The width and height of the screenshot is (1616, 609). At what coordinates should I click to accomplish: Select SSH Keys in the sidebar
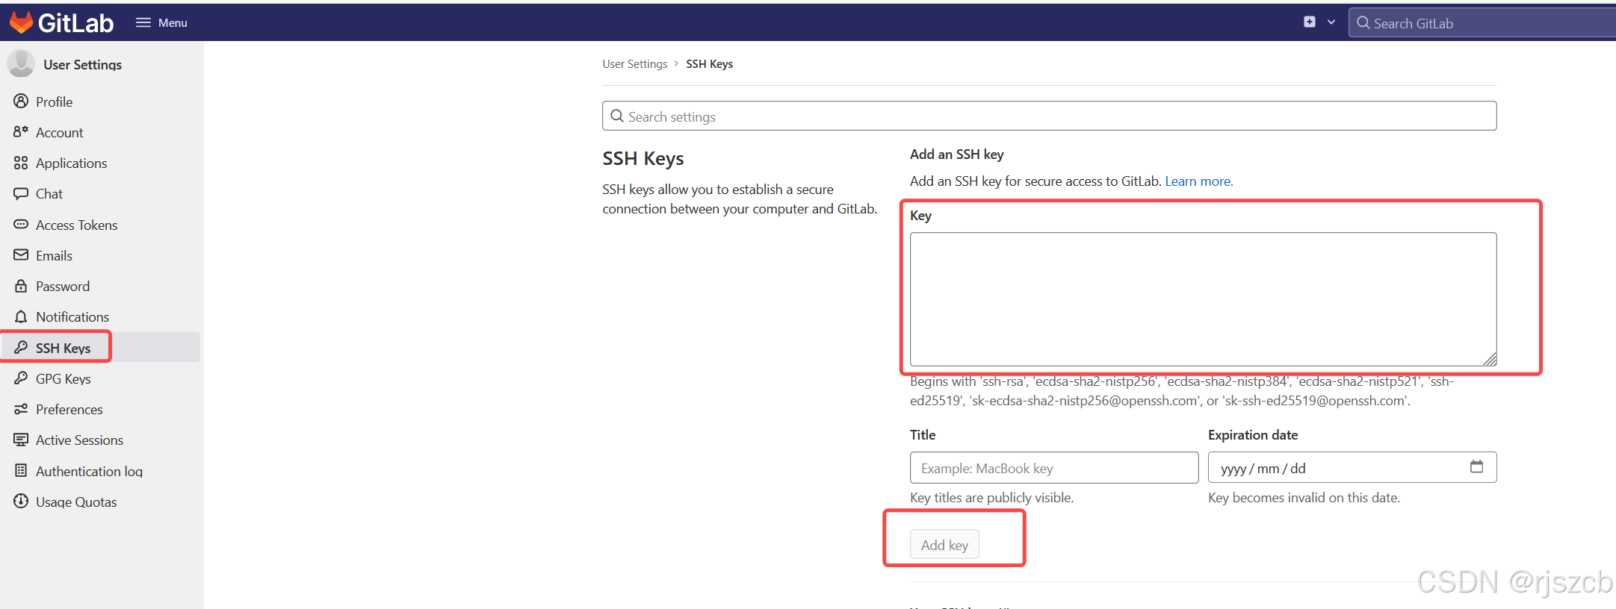(x=101, y=348)
